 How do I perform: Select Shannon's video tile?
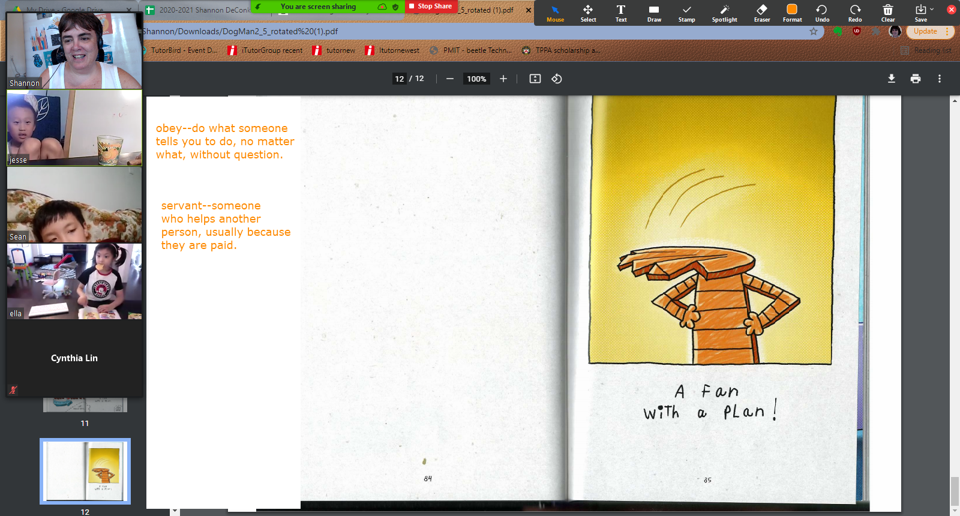coord(74,51)
